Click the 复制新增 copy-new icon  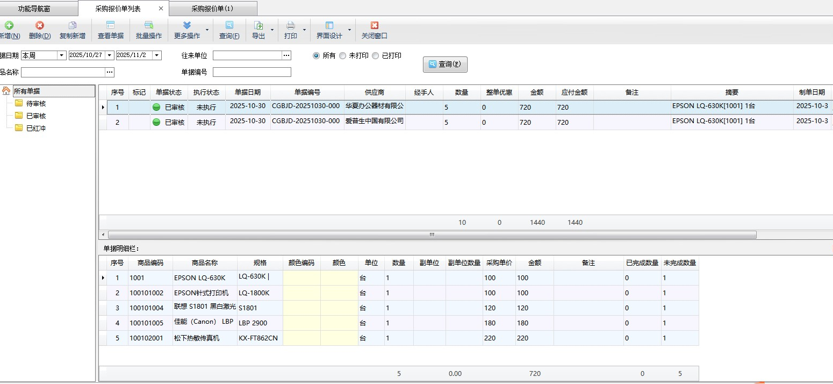pyautogui.click(x=73, y=26)
